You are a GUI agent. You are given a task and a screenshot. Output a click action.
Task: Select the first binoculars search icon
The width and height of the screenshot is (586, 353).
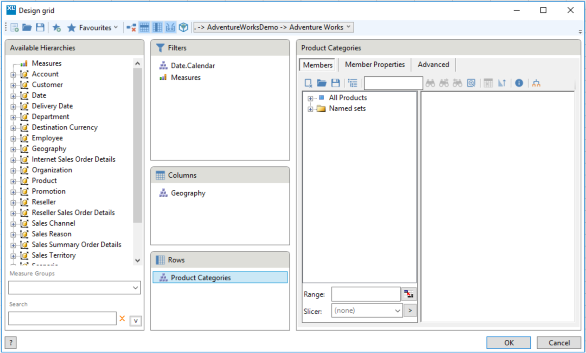coord(430,83)
